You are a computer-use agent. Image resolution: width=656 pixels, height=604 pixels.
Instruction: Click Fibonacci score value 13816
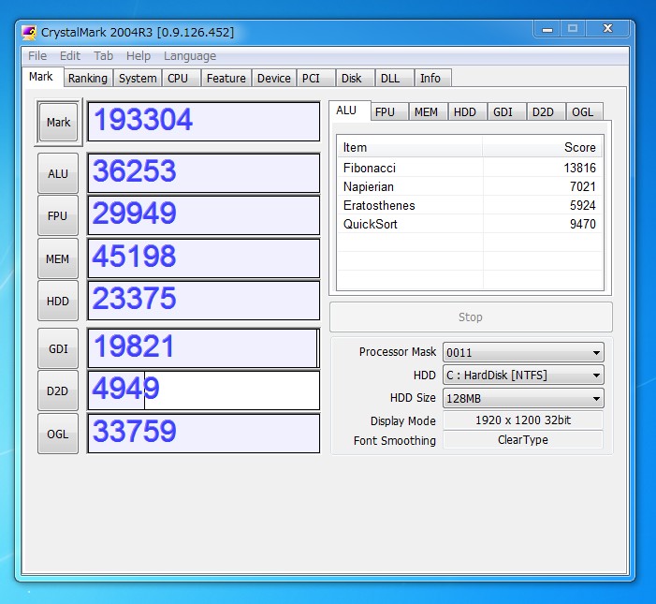pos(579,168)
